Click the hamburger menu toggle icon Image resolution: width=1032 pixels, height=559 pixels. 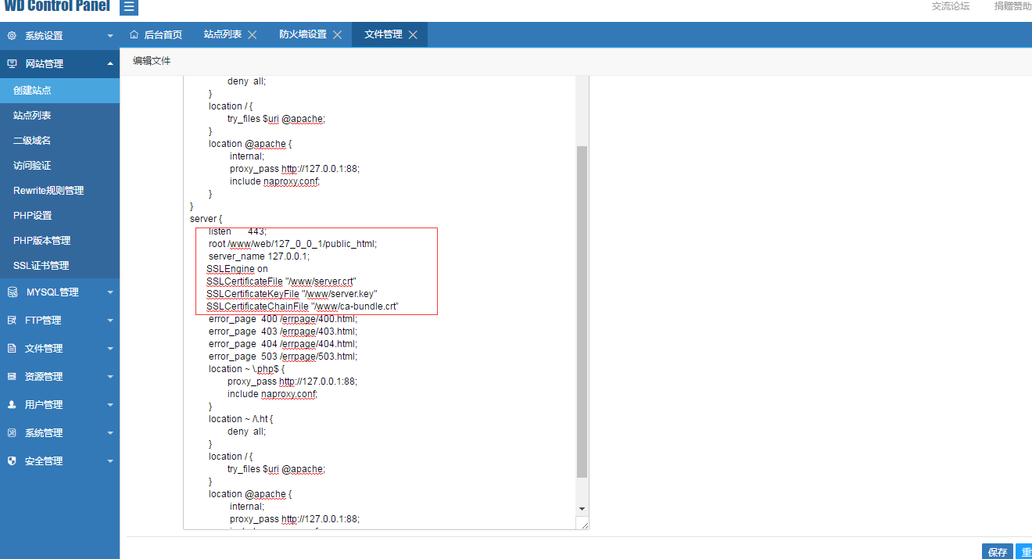click(130, 8)
